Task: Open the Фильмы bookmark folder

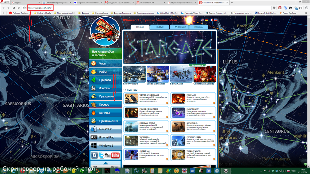Action: 84,13
